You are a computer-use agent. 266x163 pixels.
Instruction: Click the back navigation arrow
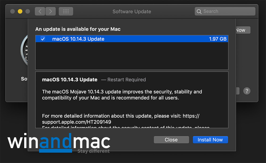[x=40, y=11]
